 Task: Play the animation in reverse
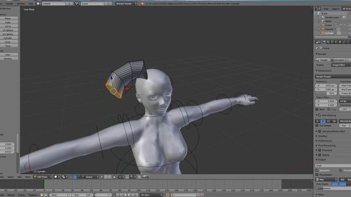pos(126,195)
